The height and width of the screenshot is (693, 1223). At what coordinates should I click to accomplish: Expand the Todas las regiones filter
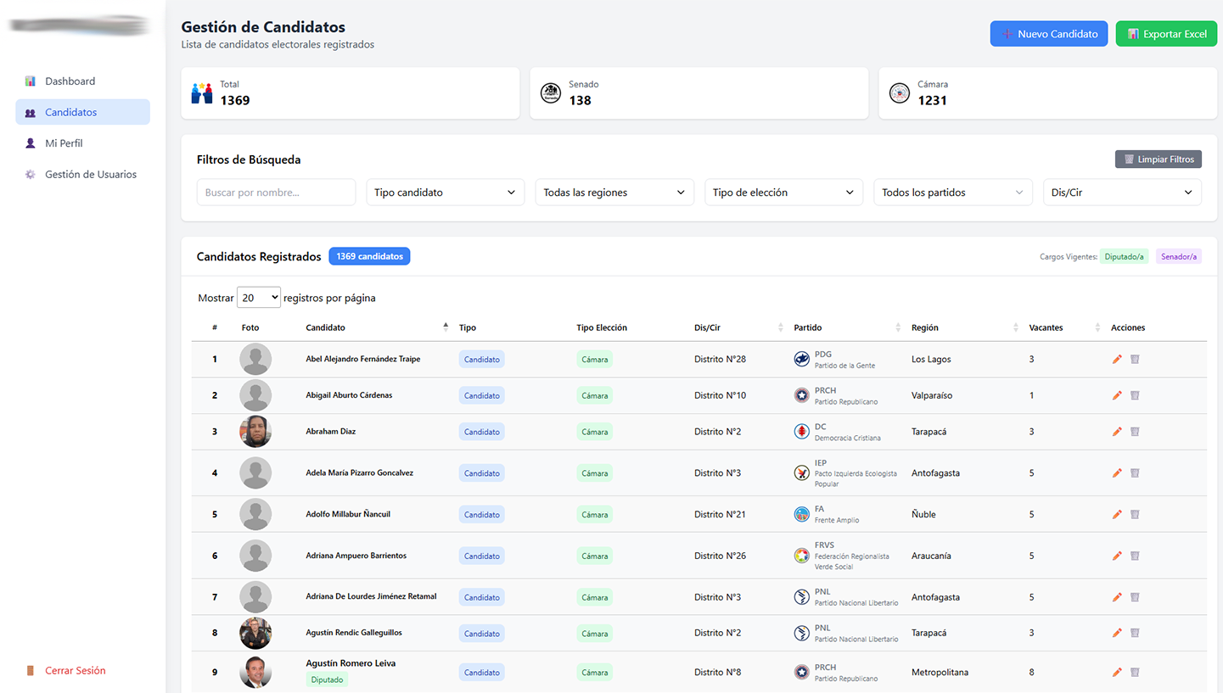[614, 192]
